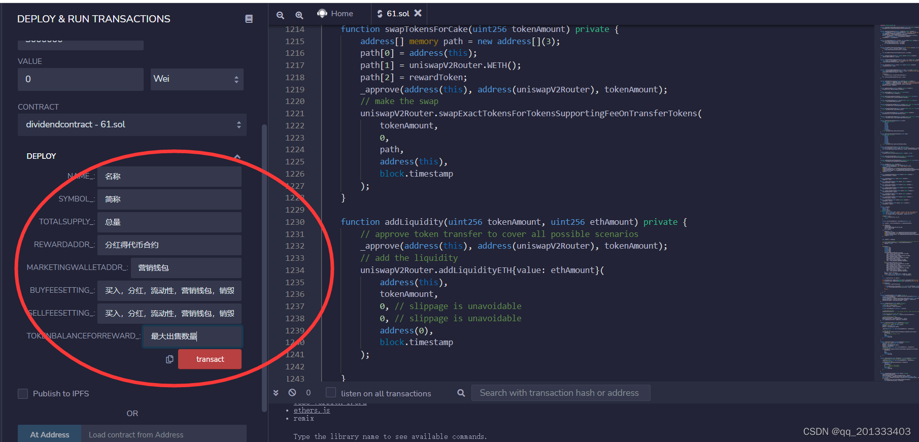Screen dimensions: 919x442
Task: Focus the SYMBOL_ parameter field
Action: click(x=169, y=199)
